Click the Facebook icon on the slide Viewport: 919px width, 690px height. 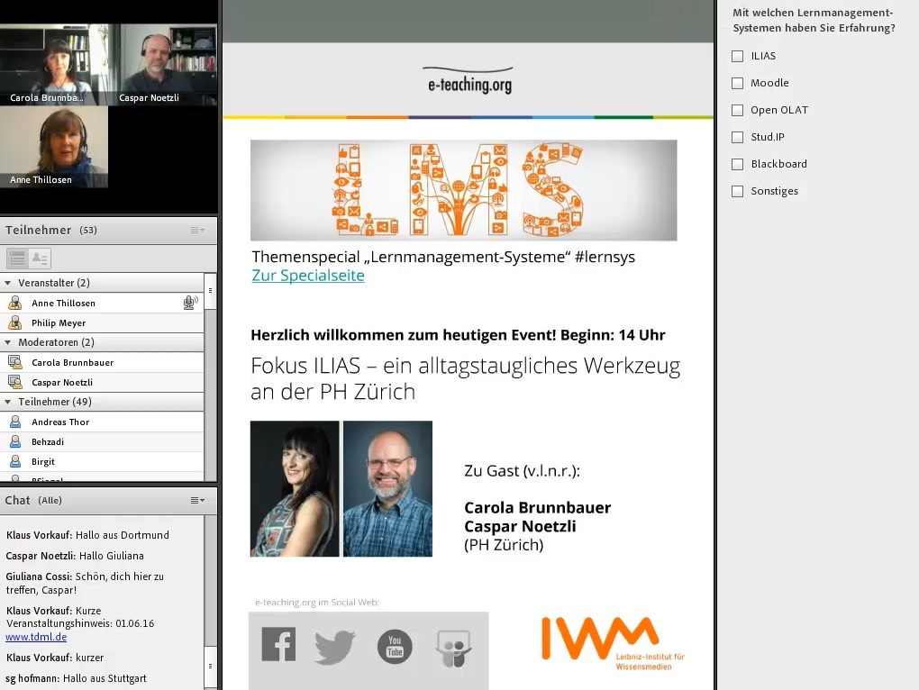[278, 644]
